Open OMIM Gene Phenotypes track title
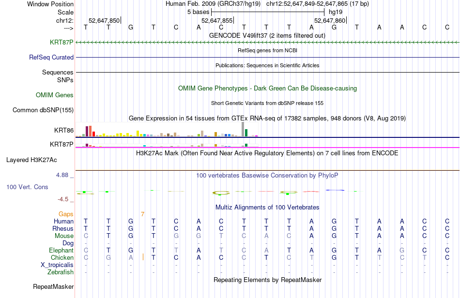 (267, 88)
